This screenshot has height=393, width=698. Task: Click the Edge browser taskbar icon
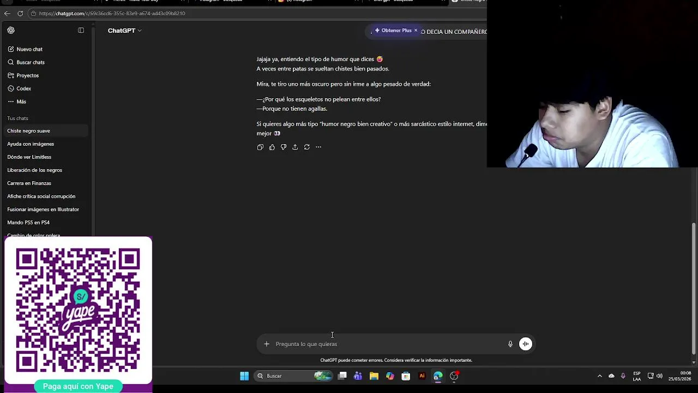tap(438, 376)
